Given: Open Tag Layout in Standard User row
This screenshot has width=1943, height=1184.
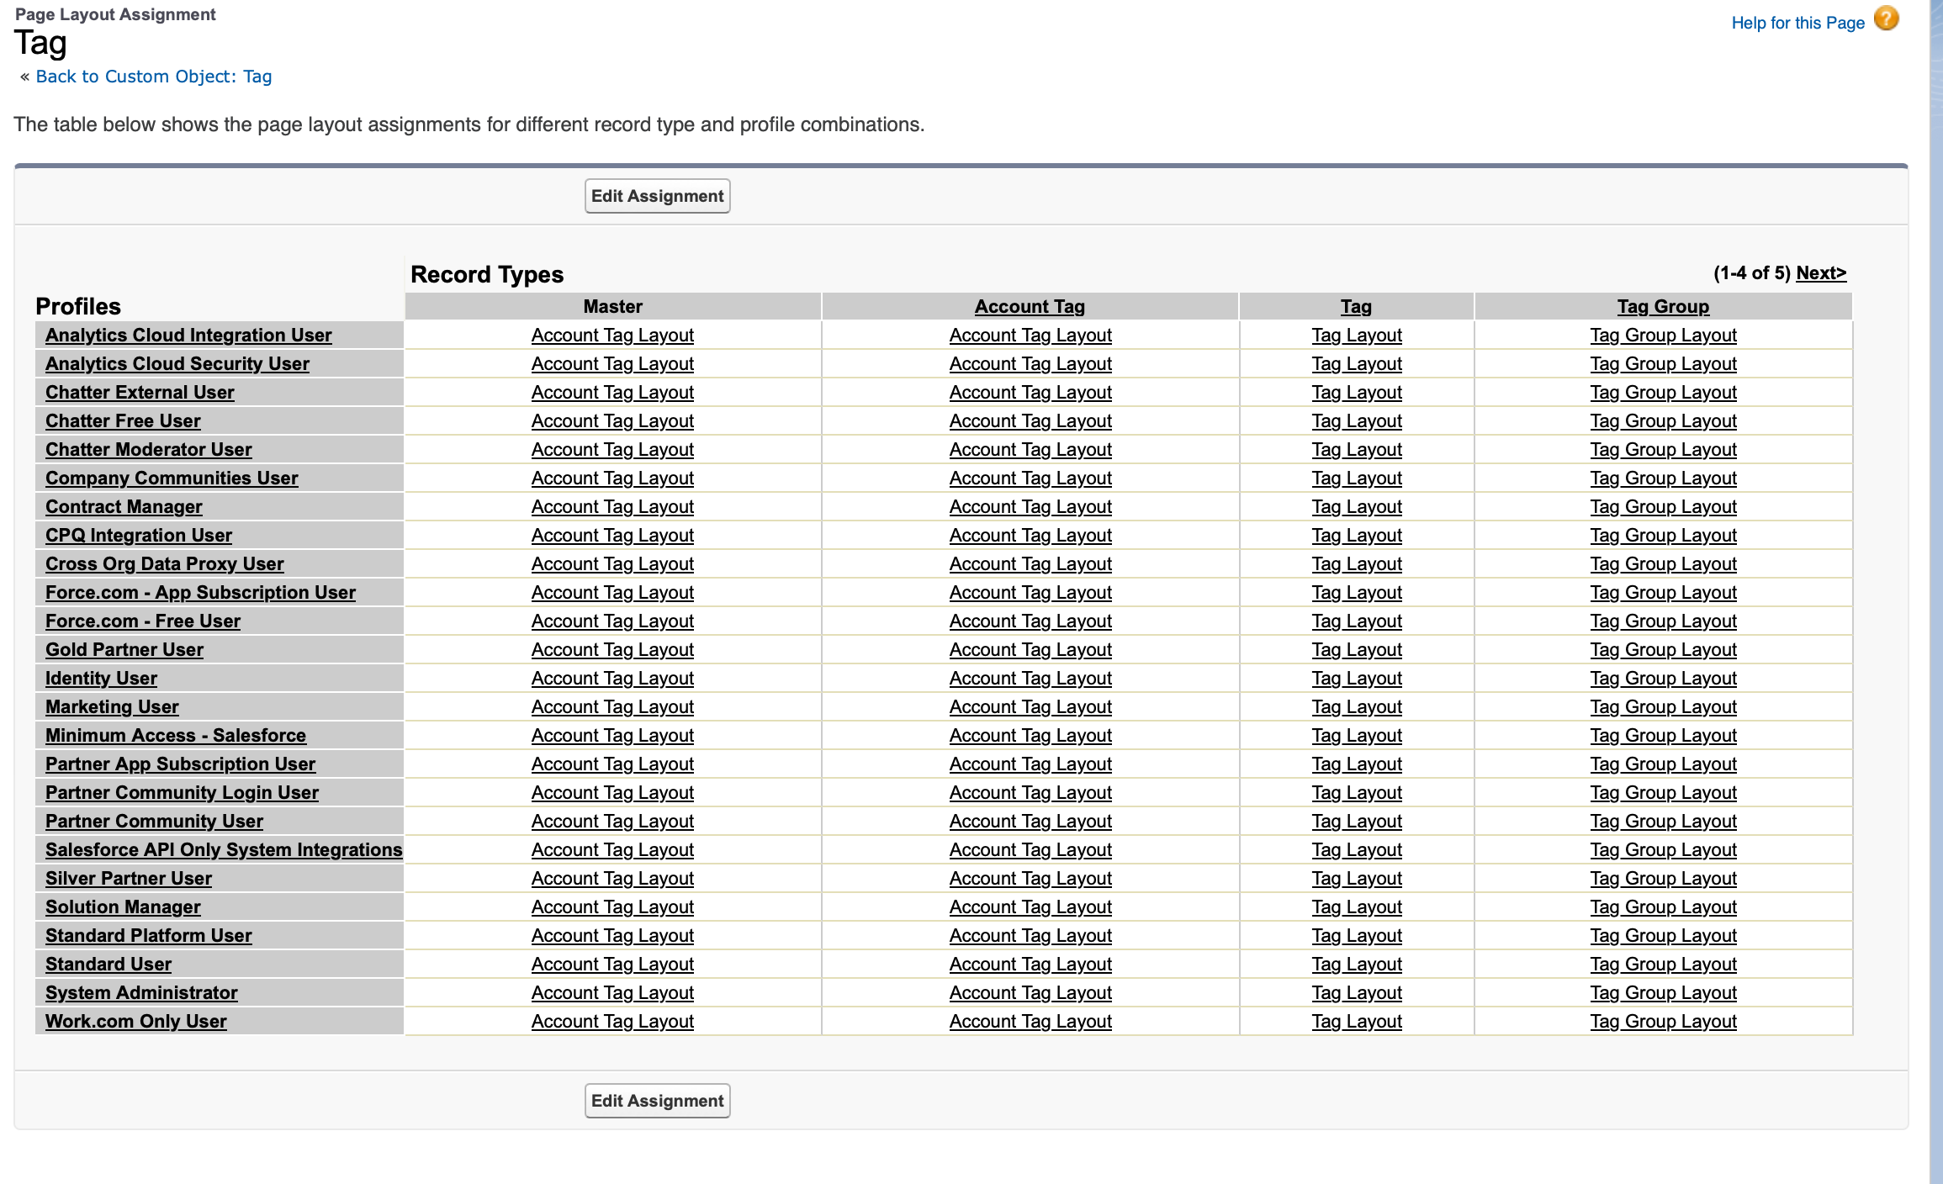Looking at the screenshot, I should pyautogui.click(x=1356, y=965).
